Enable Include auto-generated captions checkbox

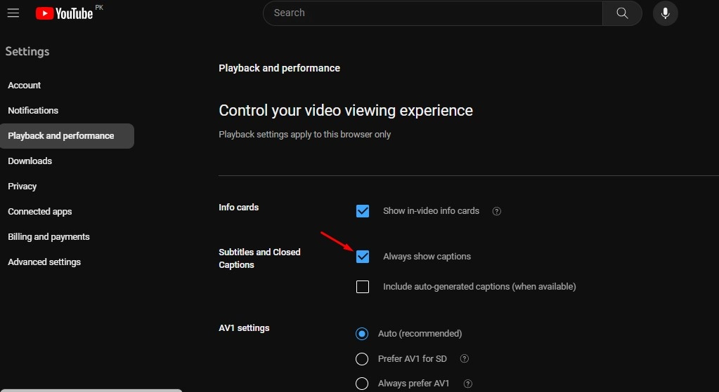point(363,287)
